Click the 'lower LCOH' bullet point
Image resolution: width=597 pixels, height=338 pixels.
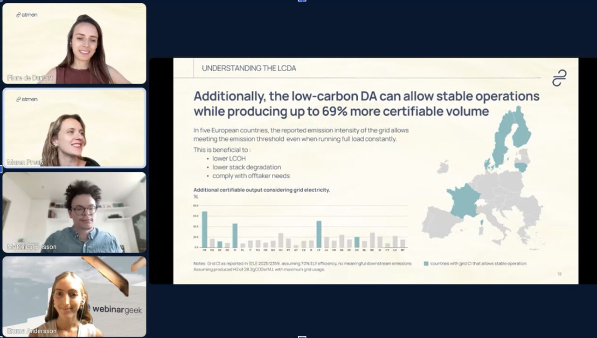click(x=229, y=158)
